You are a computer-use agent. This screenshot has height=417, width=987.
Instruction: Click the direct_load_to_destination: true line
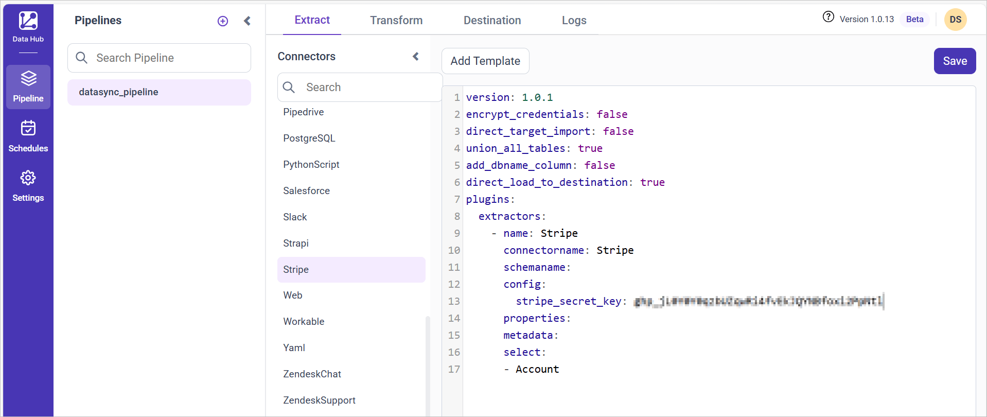tap(566, 182)
